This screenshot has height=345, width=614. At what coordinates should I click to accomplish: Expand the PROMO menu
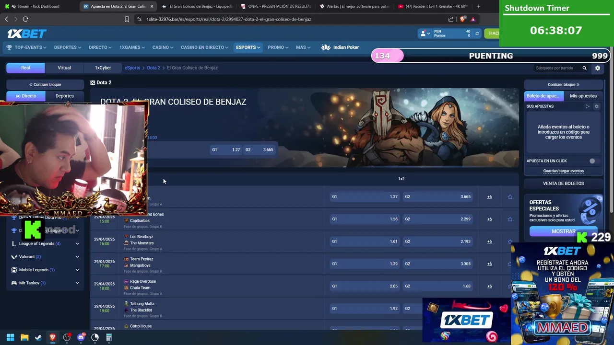(x=278, y=47)
